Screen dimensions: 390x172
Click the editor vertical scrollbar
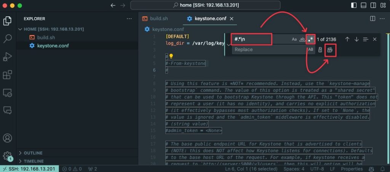coord(387,99)
